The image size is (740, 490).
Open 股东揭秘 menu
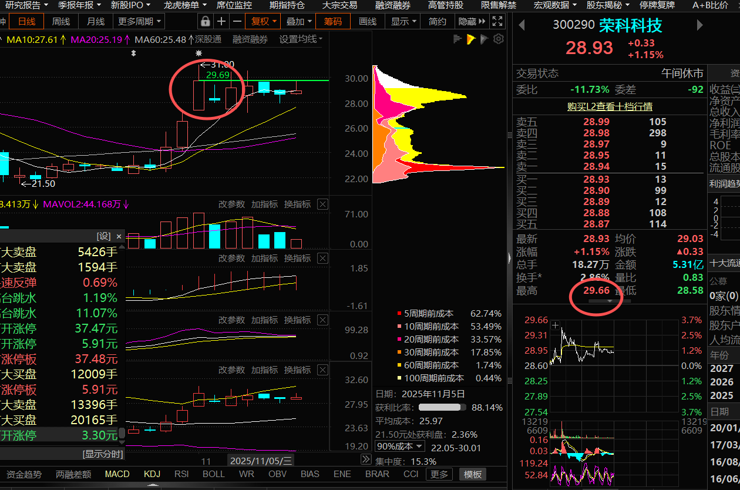(x=607, y=5)
